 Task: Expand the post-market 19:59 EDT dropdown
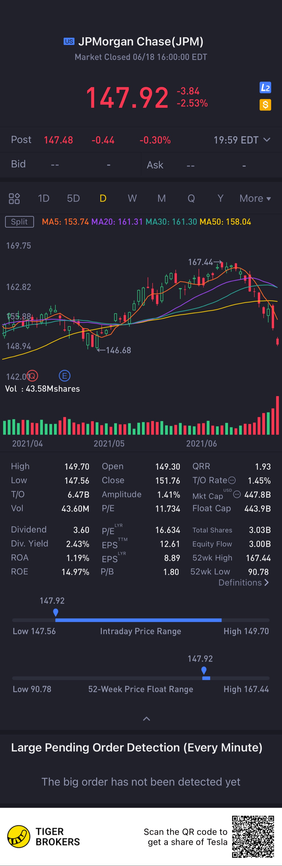[267, 139]
